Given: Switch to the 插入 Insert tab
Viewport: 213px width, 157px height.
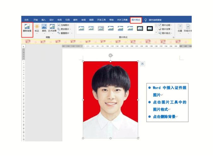Looking at the screenshot, I should (43, 20).
